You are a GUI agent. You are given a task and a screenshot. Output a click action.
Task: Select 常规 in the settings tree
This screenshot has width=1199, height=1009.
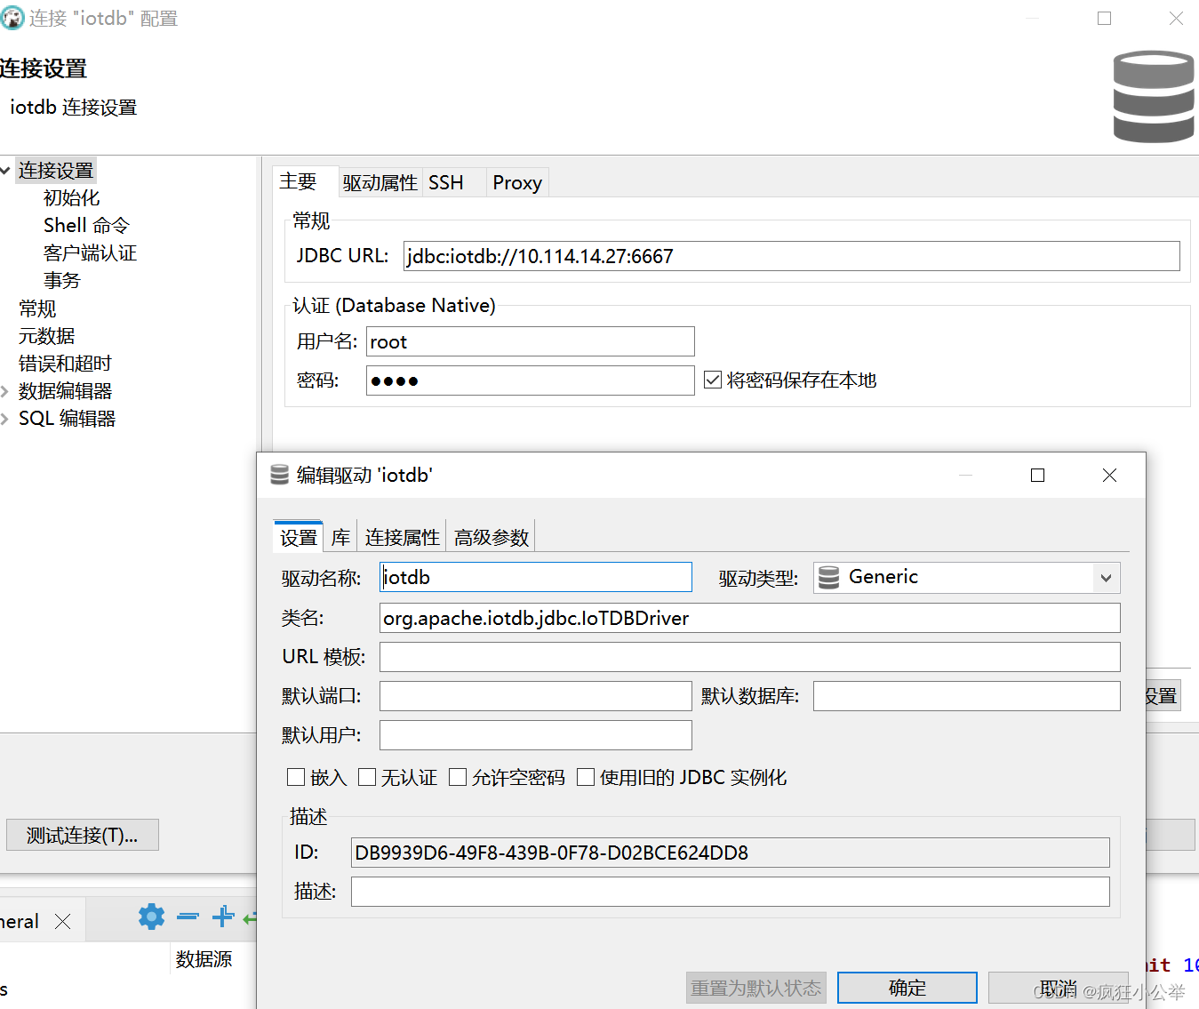click(x=37, y=308)
